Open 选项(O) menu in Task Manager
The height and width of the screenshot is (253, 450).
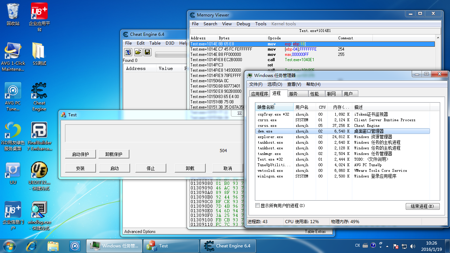tap(275, 84)
